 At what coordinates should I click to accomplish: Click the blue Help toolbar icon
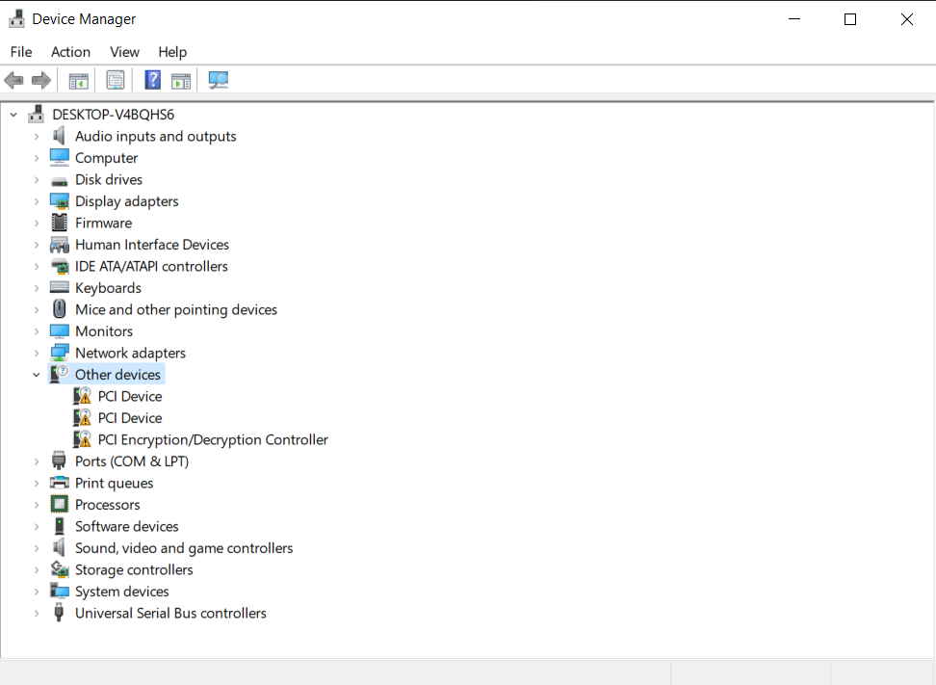pyautogui.click(x=153, y=80)
